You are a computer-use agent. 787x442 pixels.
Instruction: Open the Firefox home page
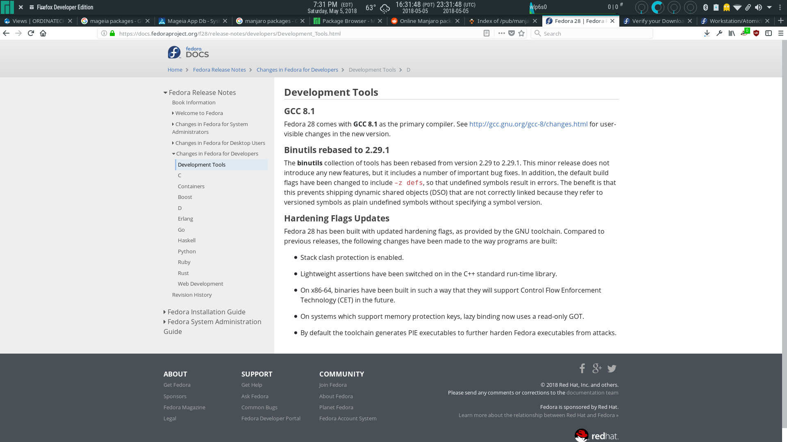(x=43, y=33)
